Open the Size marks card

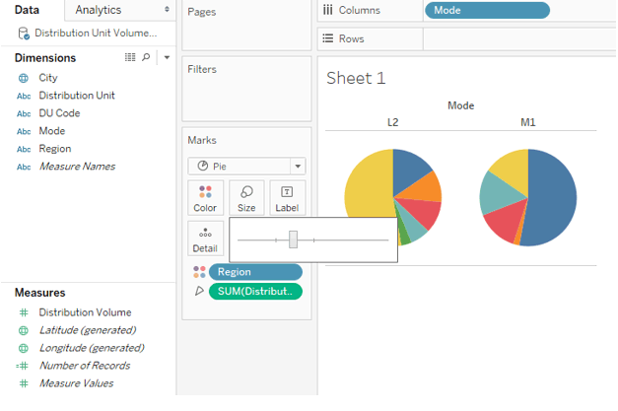[x=246, y=197]
